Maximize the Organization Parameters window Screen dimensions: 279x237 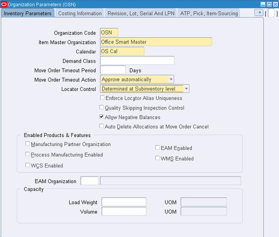click(x=269, y=4)
